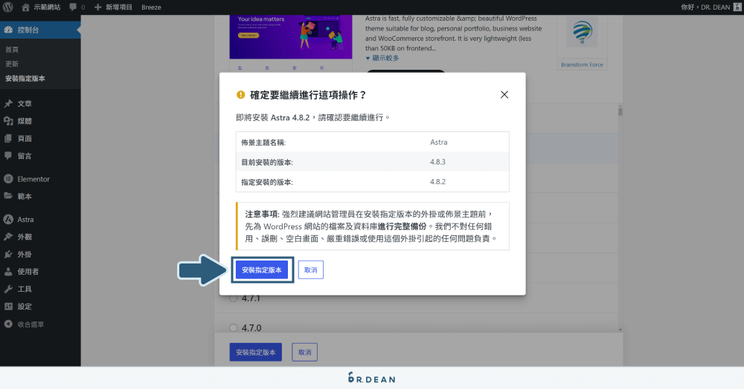Go to 更新 submenu item
Viewport: 744px width, 389px height.
(x=12, y=64)
